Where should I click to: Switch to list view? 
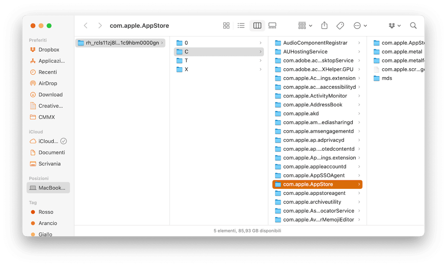241,26
